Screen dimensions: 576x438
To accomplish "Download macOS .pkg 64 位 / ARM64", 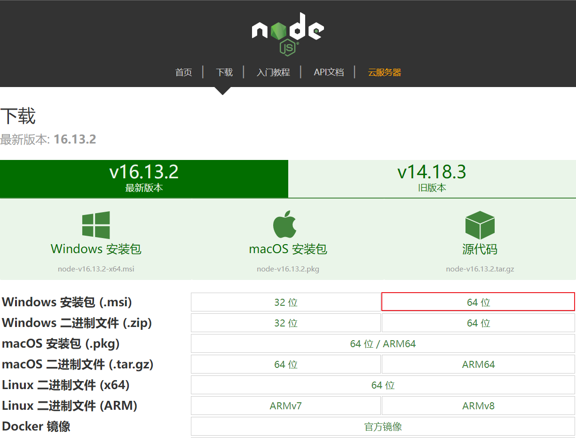I will tap(383, 343).
